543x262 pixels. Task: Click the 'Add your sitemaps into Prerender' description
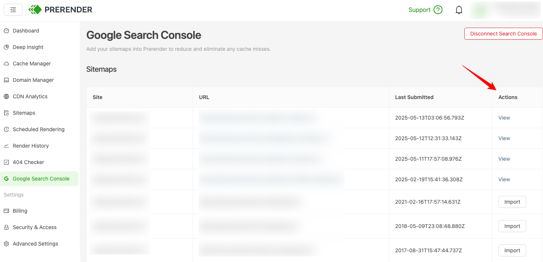click(178, 49)
